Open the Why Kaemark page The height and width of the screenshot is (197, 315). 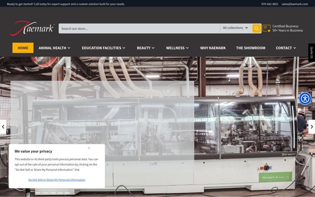213,48
